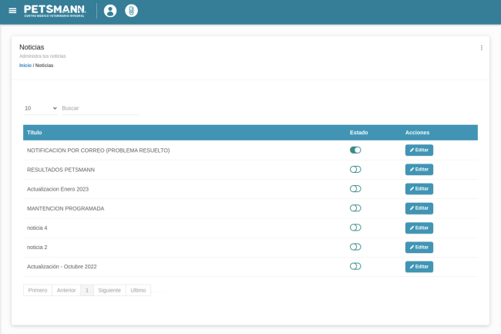501x334 pixels.
Task: Click the user profile icon
Action: coord(110,11)
